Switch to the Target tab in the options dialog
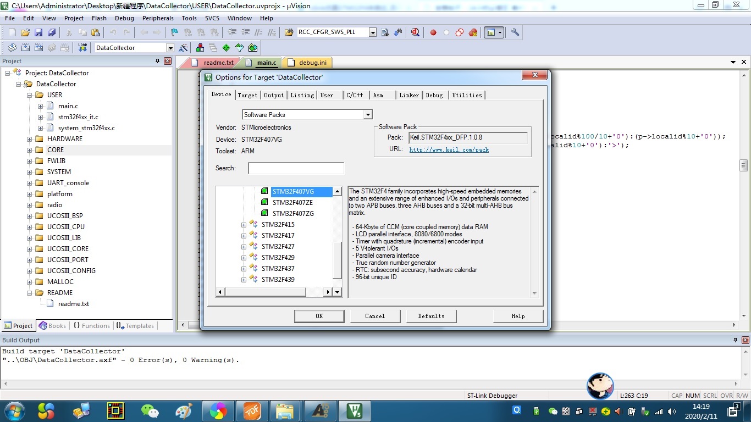 [247, 95]
